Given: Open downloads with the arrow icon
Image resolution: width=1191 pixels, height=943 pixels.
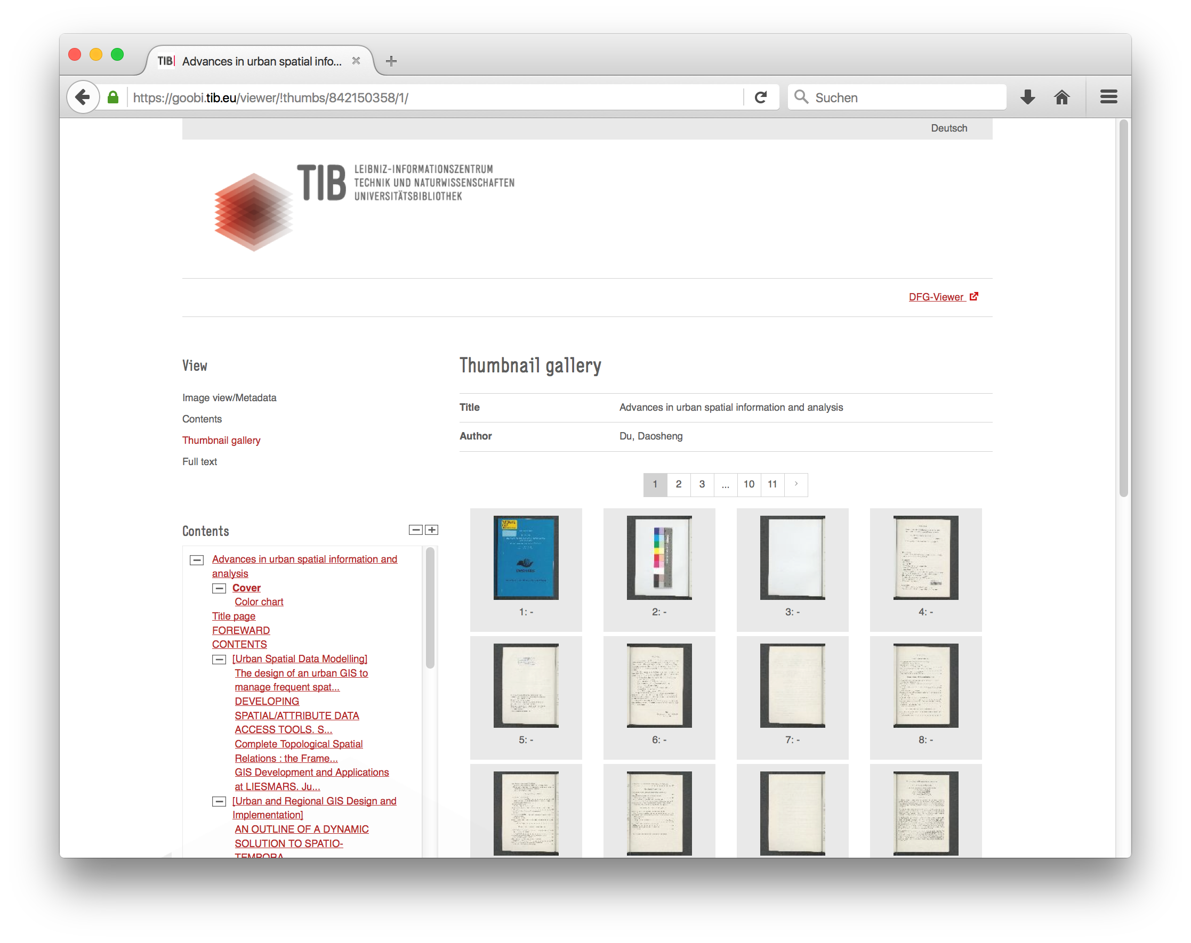Looking at the screenshot, I should [x=1027, y=97].
